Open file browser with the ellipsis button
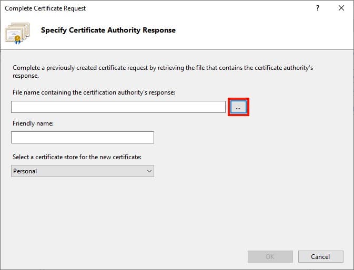354x270 pixels. point(238,107)
